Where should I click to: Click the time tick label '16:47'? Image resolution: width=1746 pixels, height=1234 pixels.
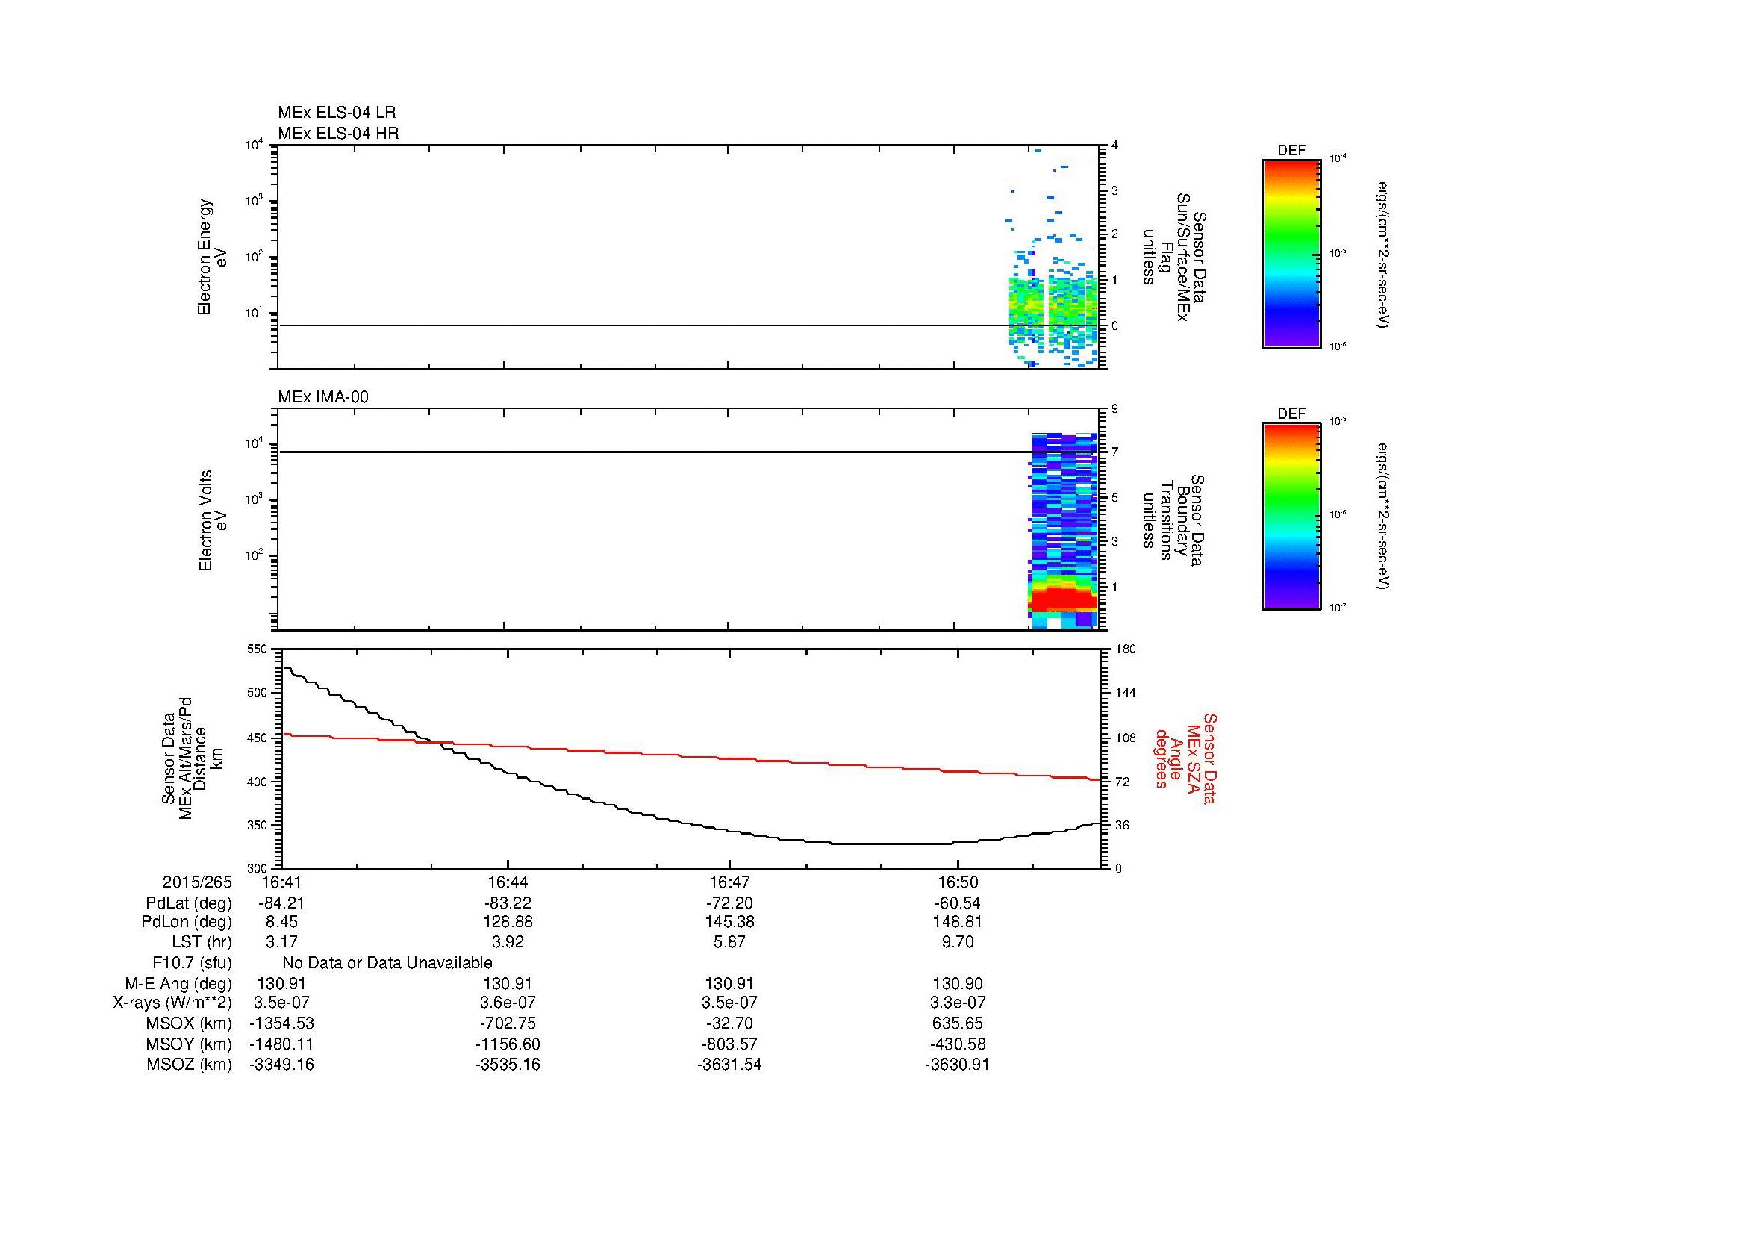729,882
